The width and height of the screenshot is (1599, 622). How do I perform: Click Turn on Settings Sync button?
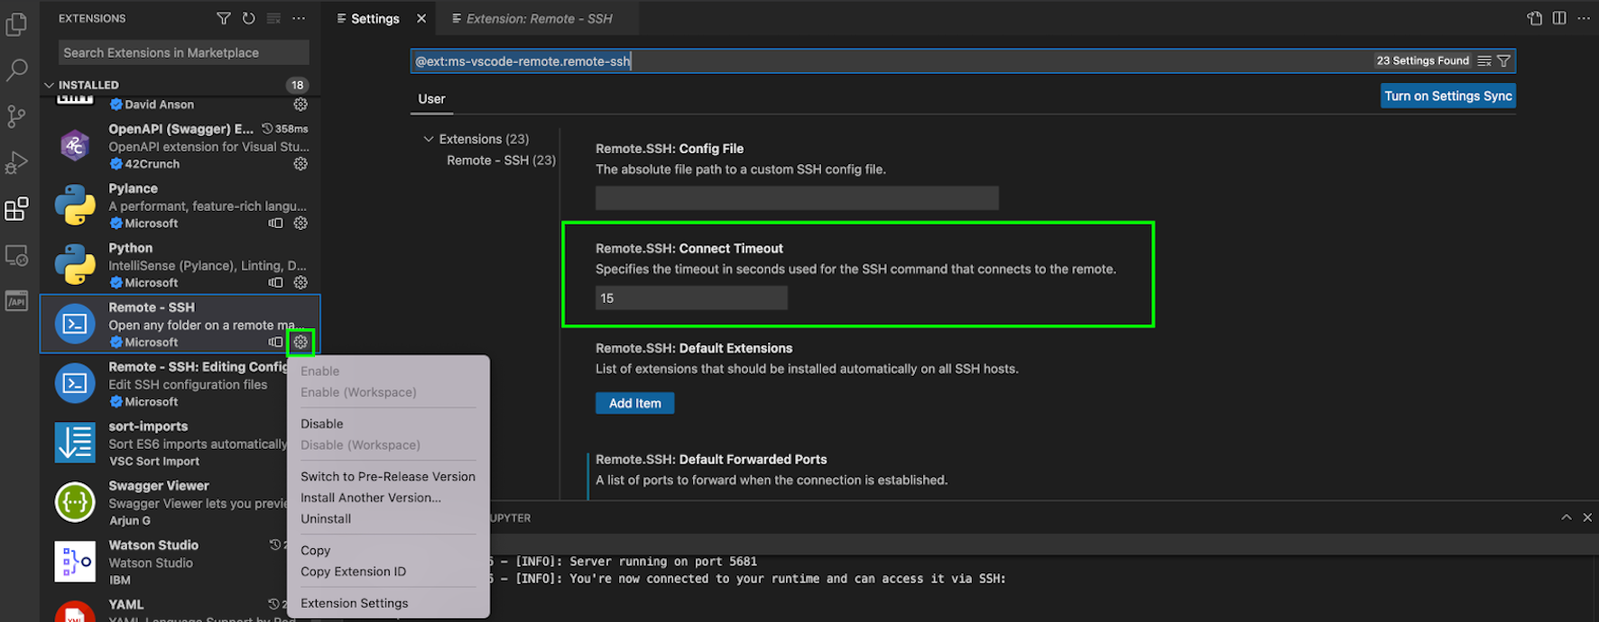coord(1447,96)
